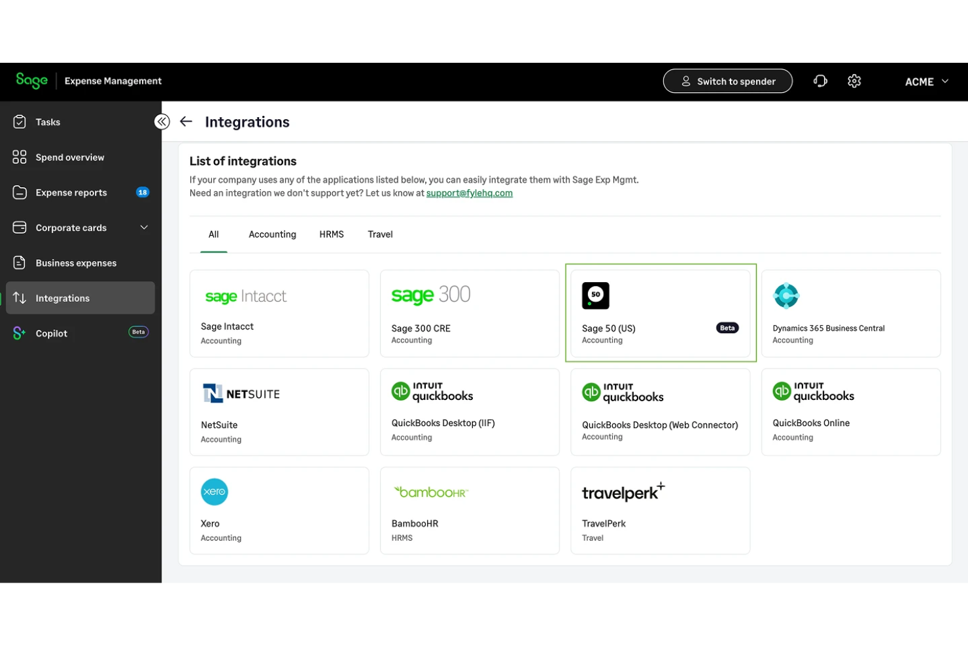This screenshot has width=968, height=646.
Task: Select the Sage 50 (US) integration card
Action: (x=660, y=314)
